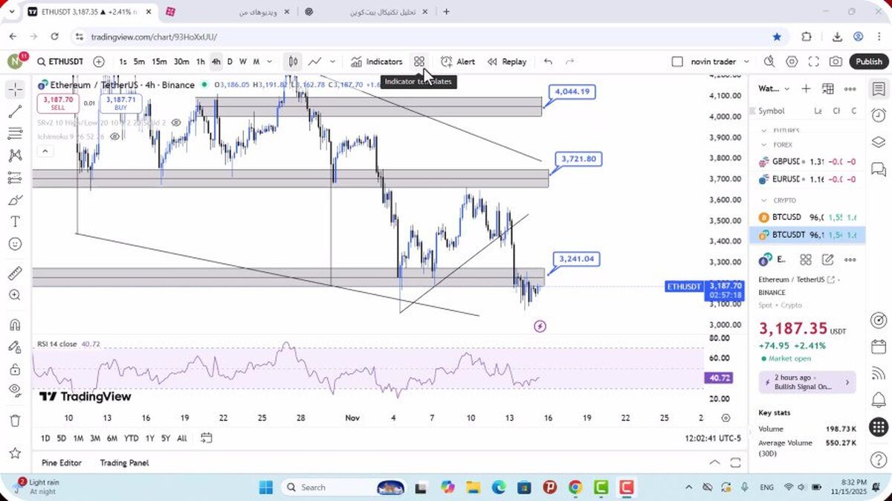Select the brush drawing tool
Viewport: 892px width, 501px height.
15,200
